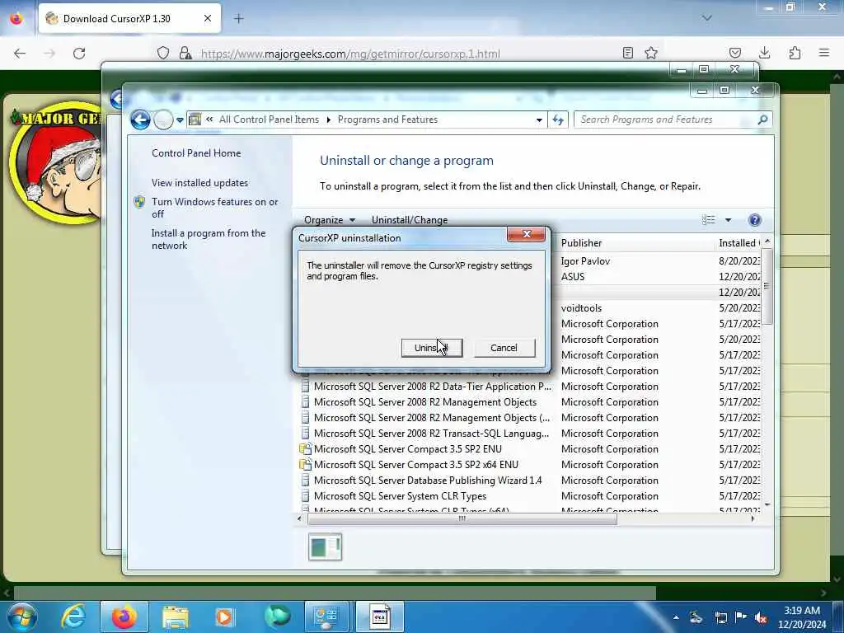
Task: Click the Database Publishing Wizard 1.4 row icon
Action: pyautogui.click(x=305, y=481)
